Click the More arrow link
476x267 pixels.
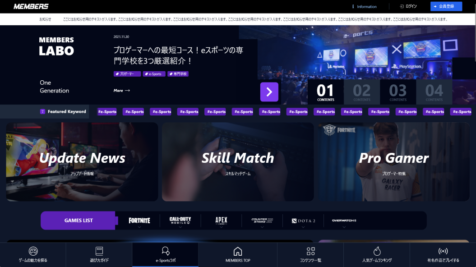[122, 90]
